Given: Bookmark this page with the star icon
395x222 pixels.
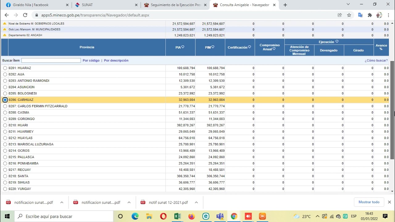Looking at the screenshot, I should coord(349,15).
